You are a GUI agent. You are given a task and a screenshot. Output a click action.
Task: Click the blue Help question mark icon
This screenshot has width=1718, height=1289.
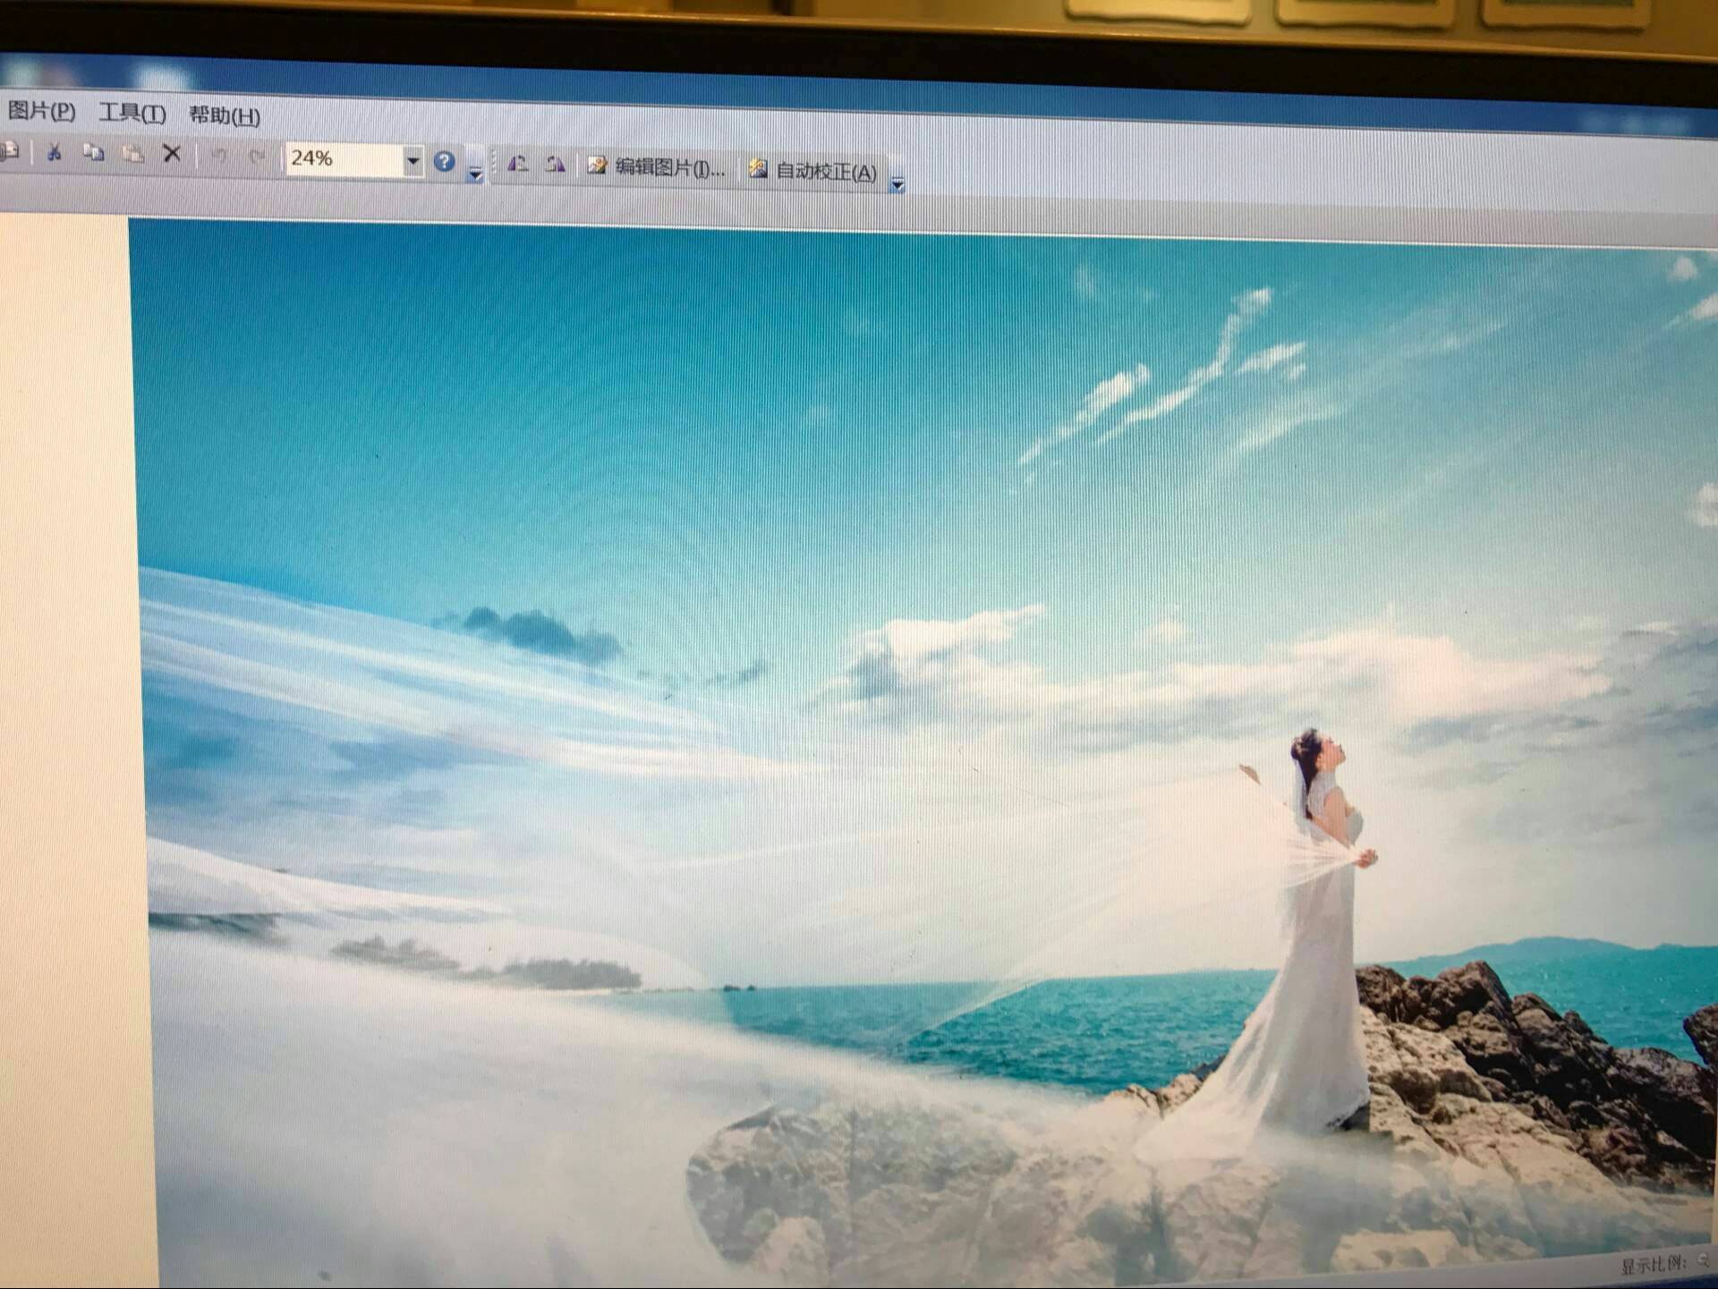coord(444,161)
